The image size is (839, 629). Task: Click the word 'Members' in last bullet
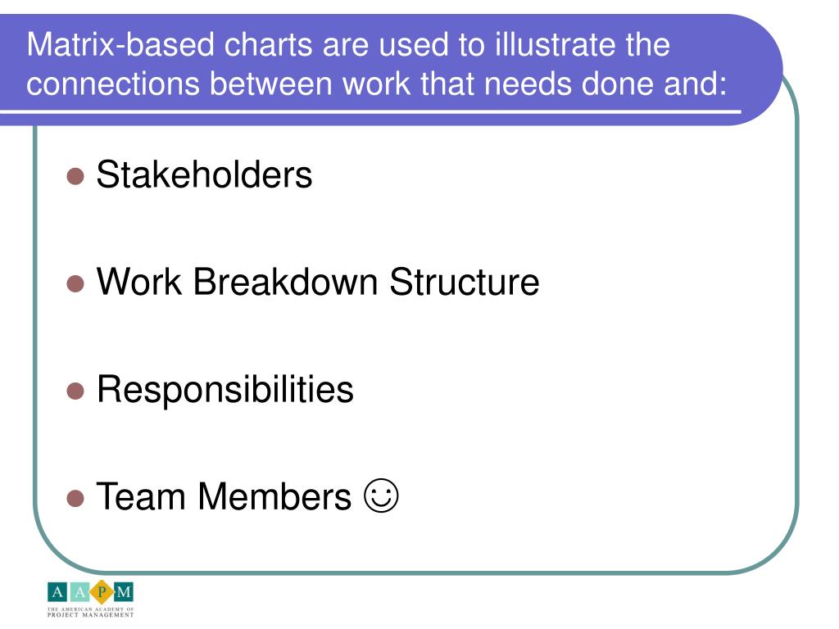click(x=274, y=496)
